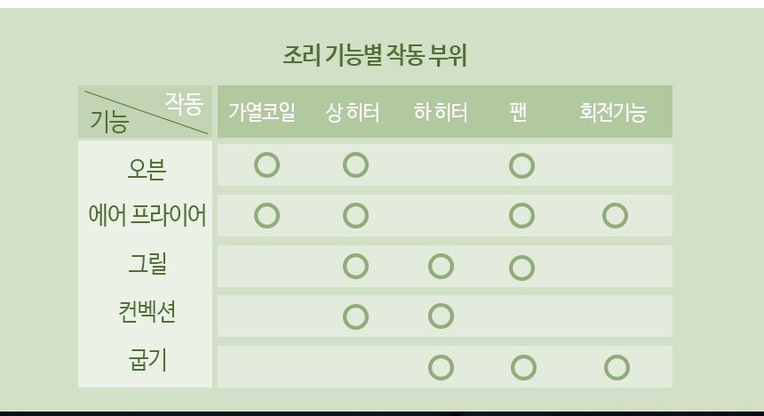Click the 에어 프라이어 row label
This screenshot has width=764, height=416.
pyautogui.click(x=147, y=215)
